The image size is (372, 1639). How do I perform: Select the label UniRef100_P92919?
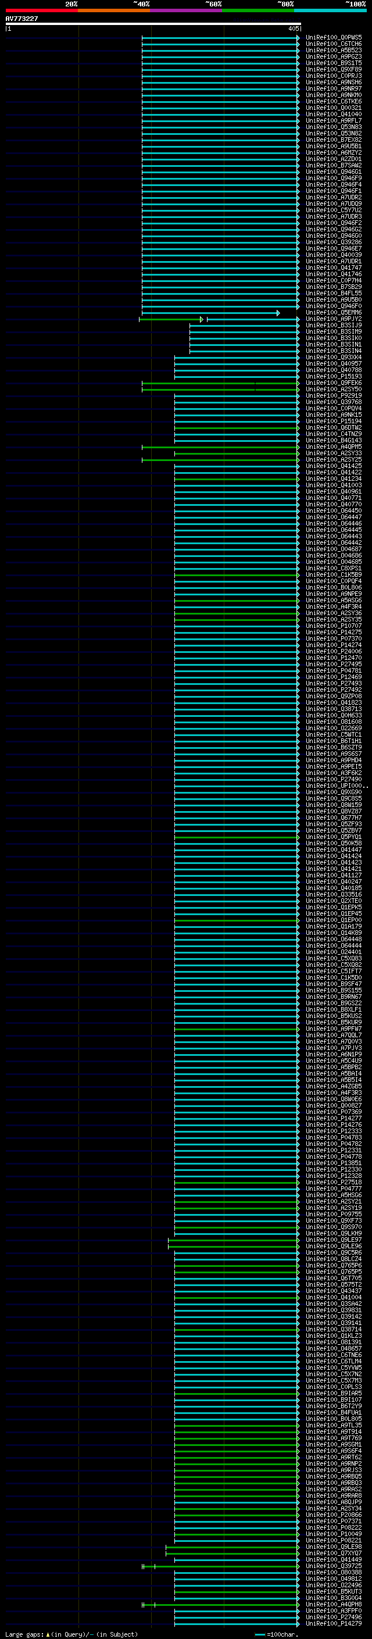click(334, 395)
